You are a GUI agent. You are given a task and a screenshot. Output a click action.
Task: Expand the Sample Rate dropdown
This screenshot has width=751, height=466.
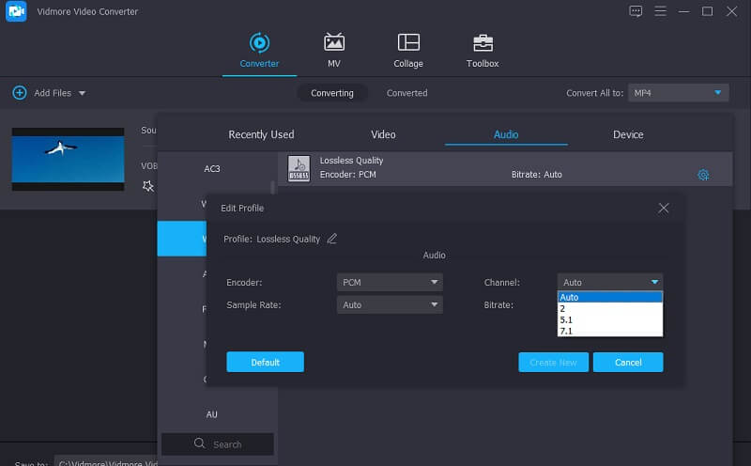(x=390, y=305)
